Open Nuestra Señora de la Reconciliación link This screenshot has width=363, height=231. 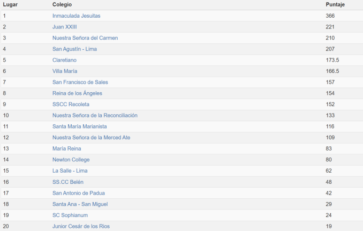click(95, 115)
